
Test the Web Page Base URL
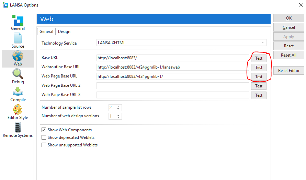[x=259, y=77]
